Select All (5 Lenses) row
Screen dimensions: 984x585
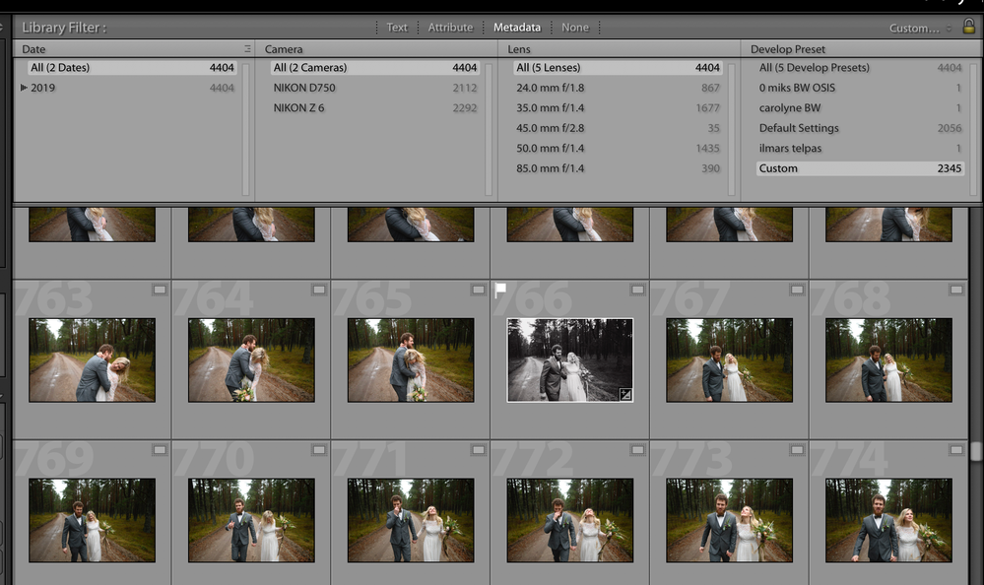[619, 68]
